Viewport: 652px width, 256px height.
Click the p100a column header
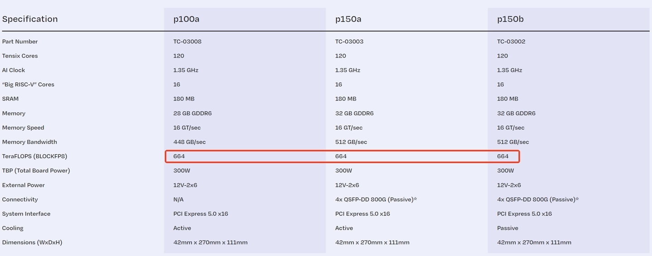[186, 19]
